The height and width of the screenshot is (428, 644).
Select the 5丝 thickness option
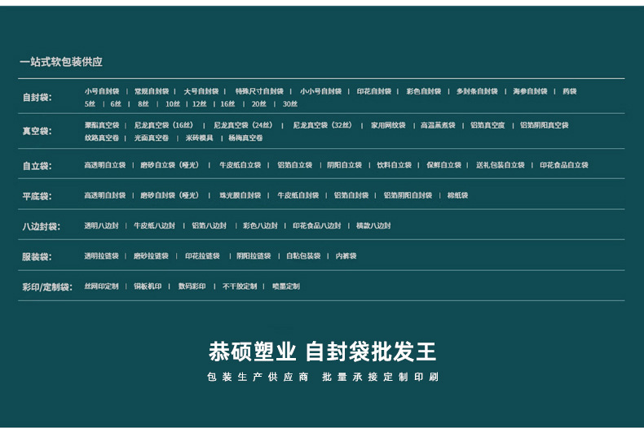(x=90, y=104)
